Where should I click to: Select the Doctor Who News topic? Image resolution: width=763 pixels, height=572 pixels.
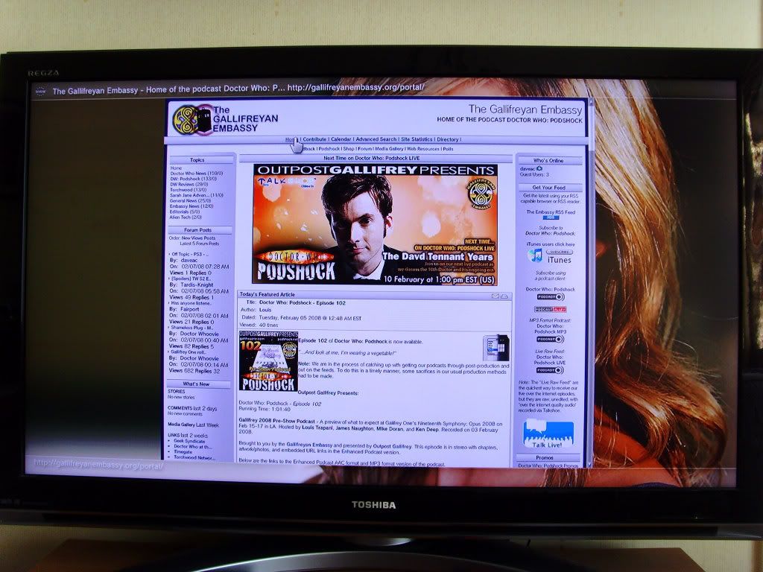click(197, 173)
